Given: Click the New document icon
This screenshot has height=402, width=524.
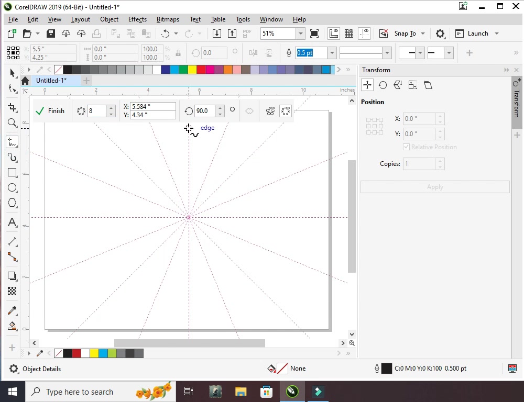Looking at the screenshot, I should 12,33.
